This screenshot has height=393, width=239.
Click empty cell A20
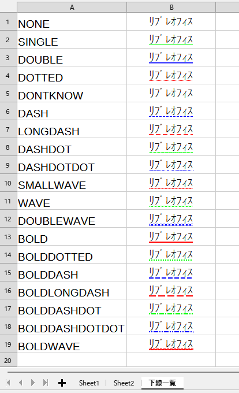pyautogui.click(x=72, y=360)
